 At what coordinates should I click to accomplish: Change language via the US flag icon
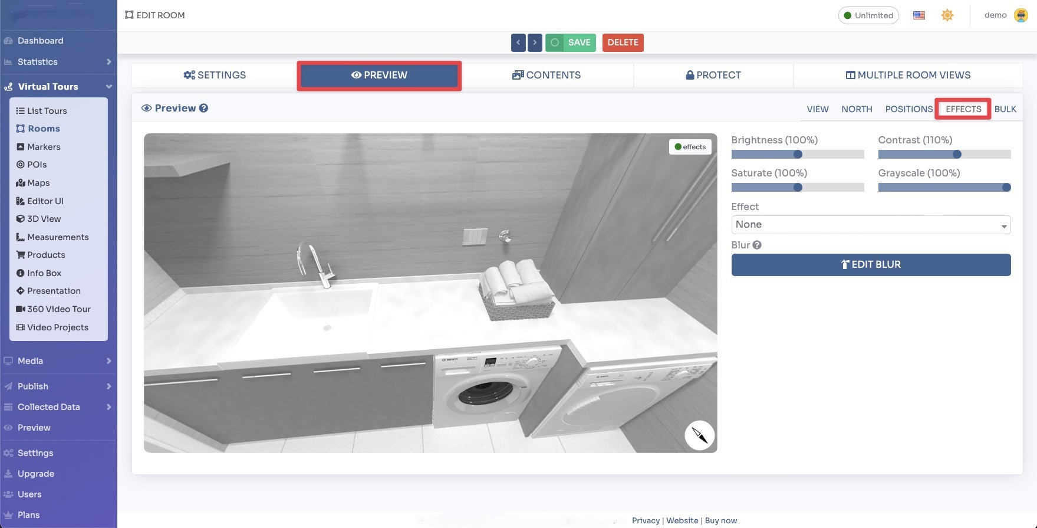(919, 15)
